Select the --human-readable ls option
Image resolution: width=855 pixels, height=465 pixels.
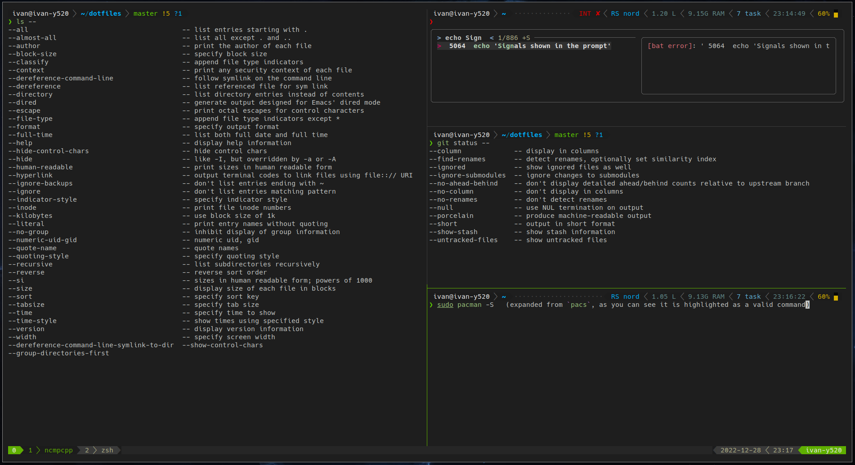coord(40,167)
